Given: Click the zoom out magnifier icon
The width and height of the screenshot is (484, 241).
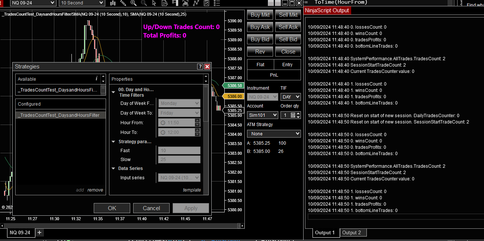Looking at the screenshot, I should [x=144, y=3].
